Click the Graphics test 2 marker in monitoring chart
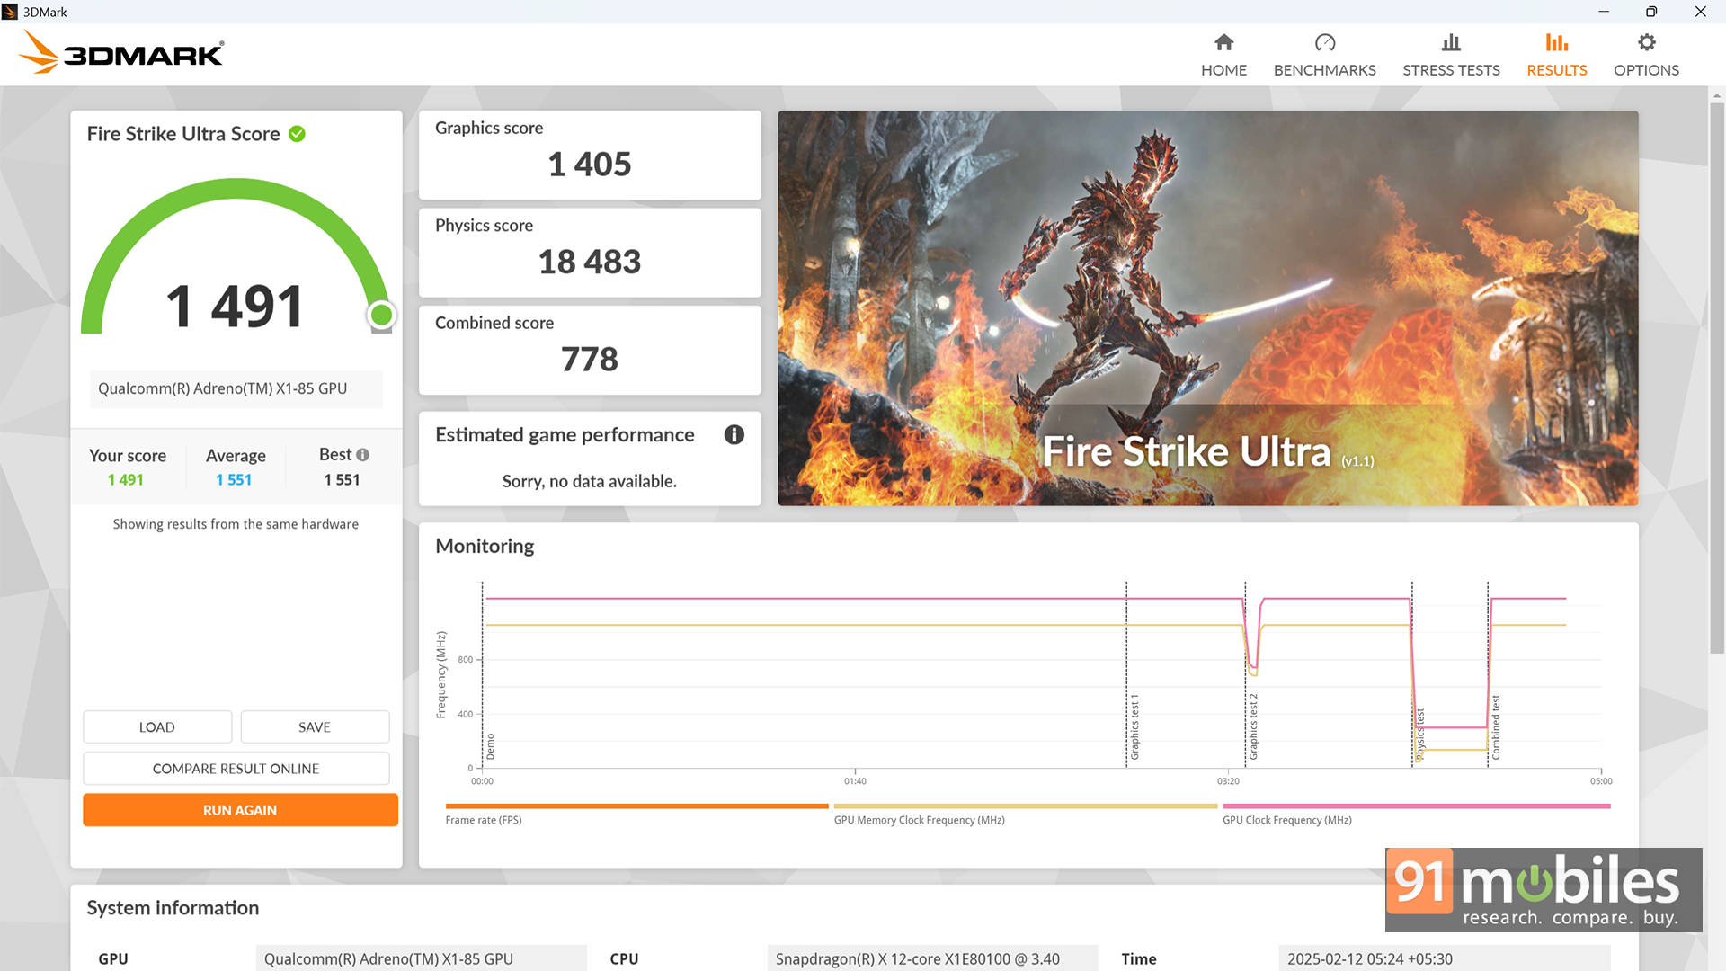The width and height of the screenshot is (1726, 971). pyautogui.click(x=1252, y=726)
